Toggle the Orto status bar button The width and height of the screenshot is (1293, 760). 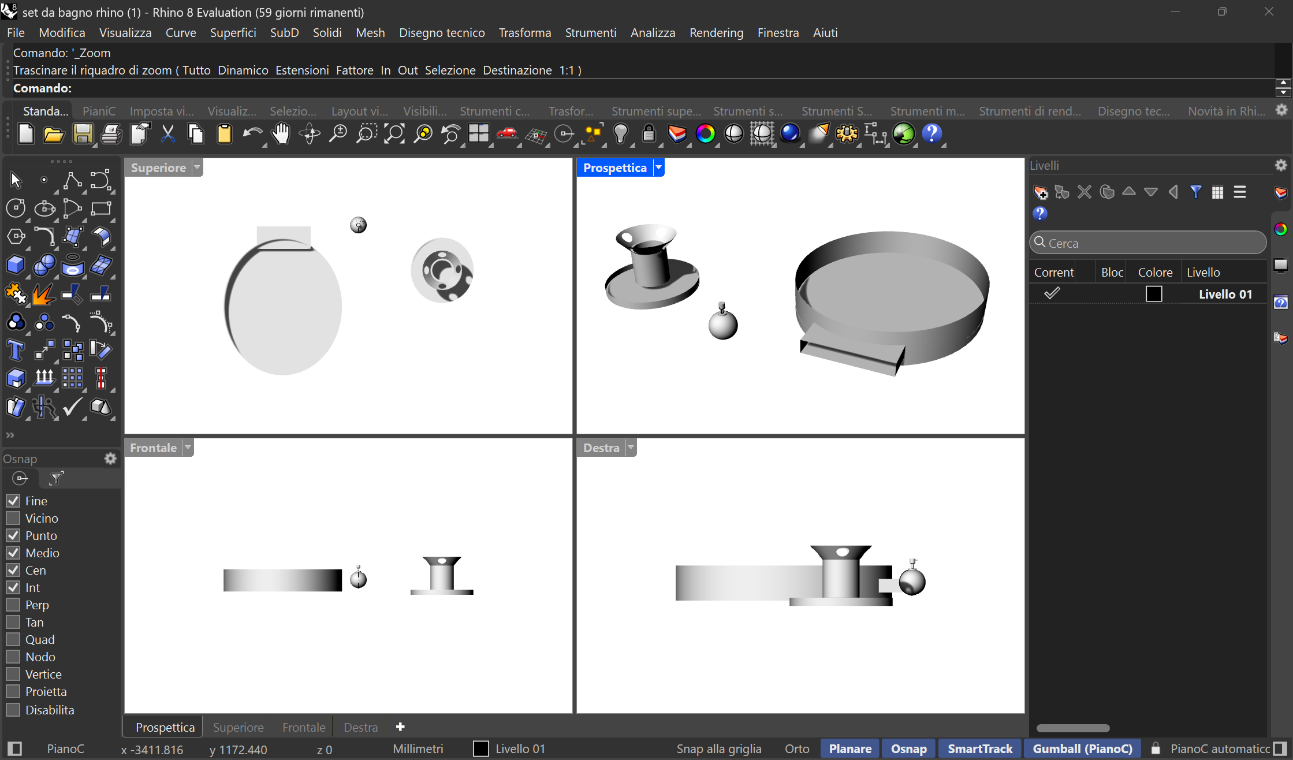click(797, 749)
